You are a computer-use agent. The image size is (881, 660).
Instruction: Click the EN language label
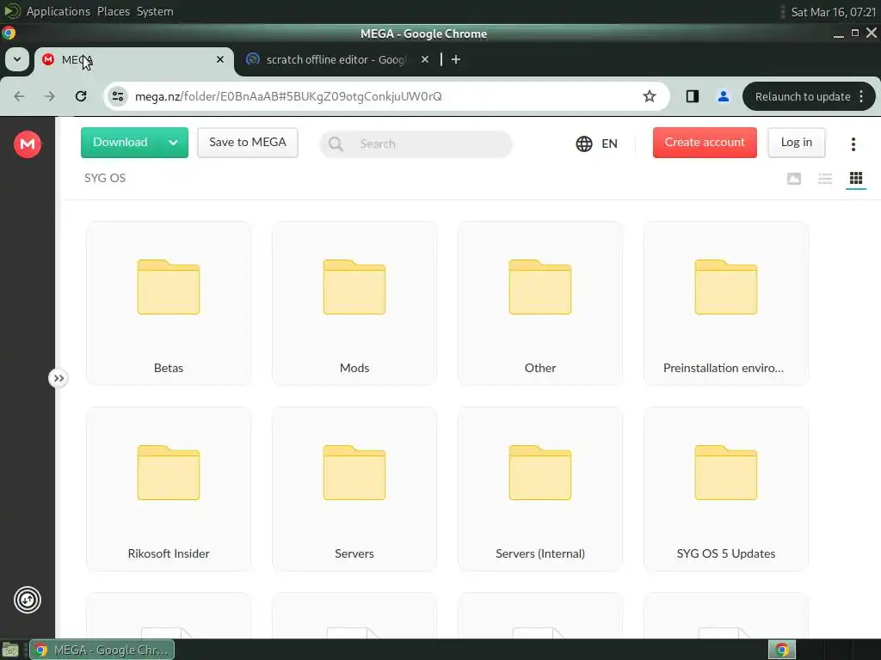click(x=609, y=144)
